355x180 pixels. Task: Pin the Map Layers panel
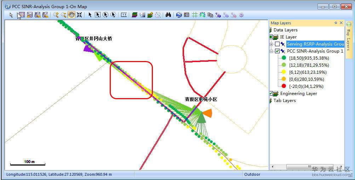(336, 23)
